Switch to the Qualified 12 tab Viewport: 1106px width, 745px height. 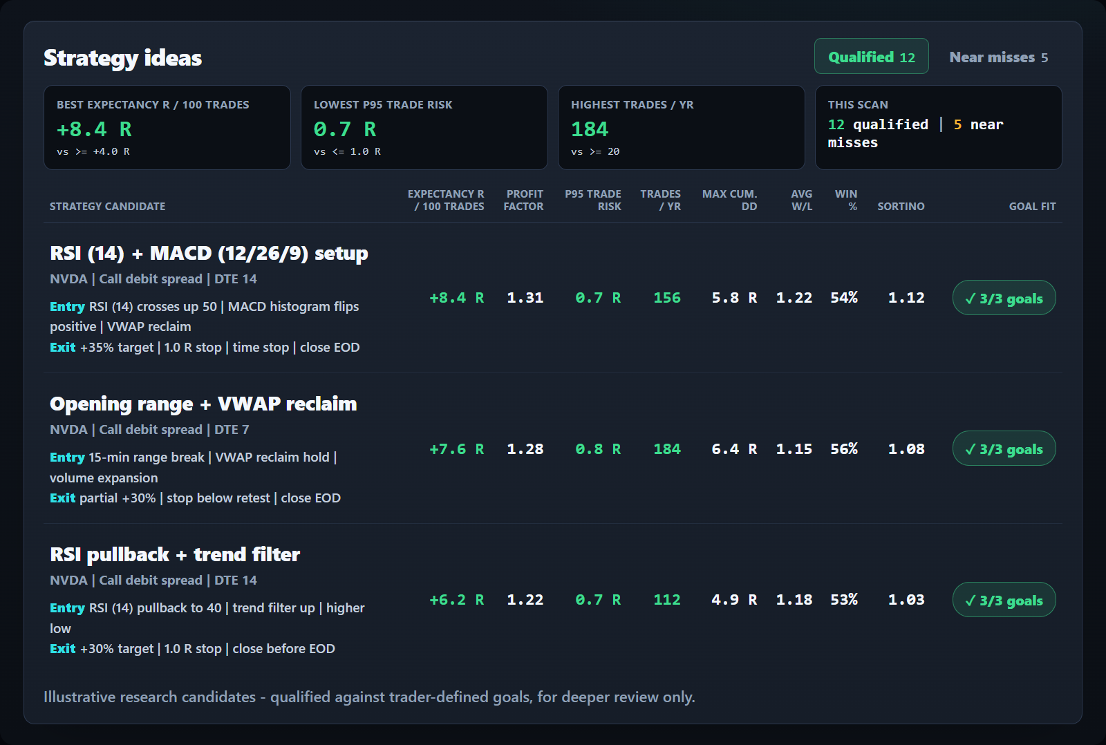(x=871, y=57)
